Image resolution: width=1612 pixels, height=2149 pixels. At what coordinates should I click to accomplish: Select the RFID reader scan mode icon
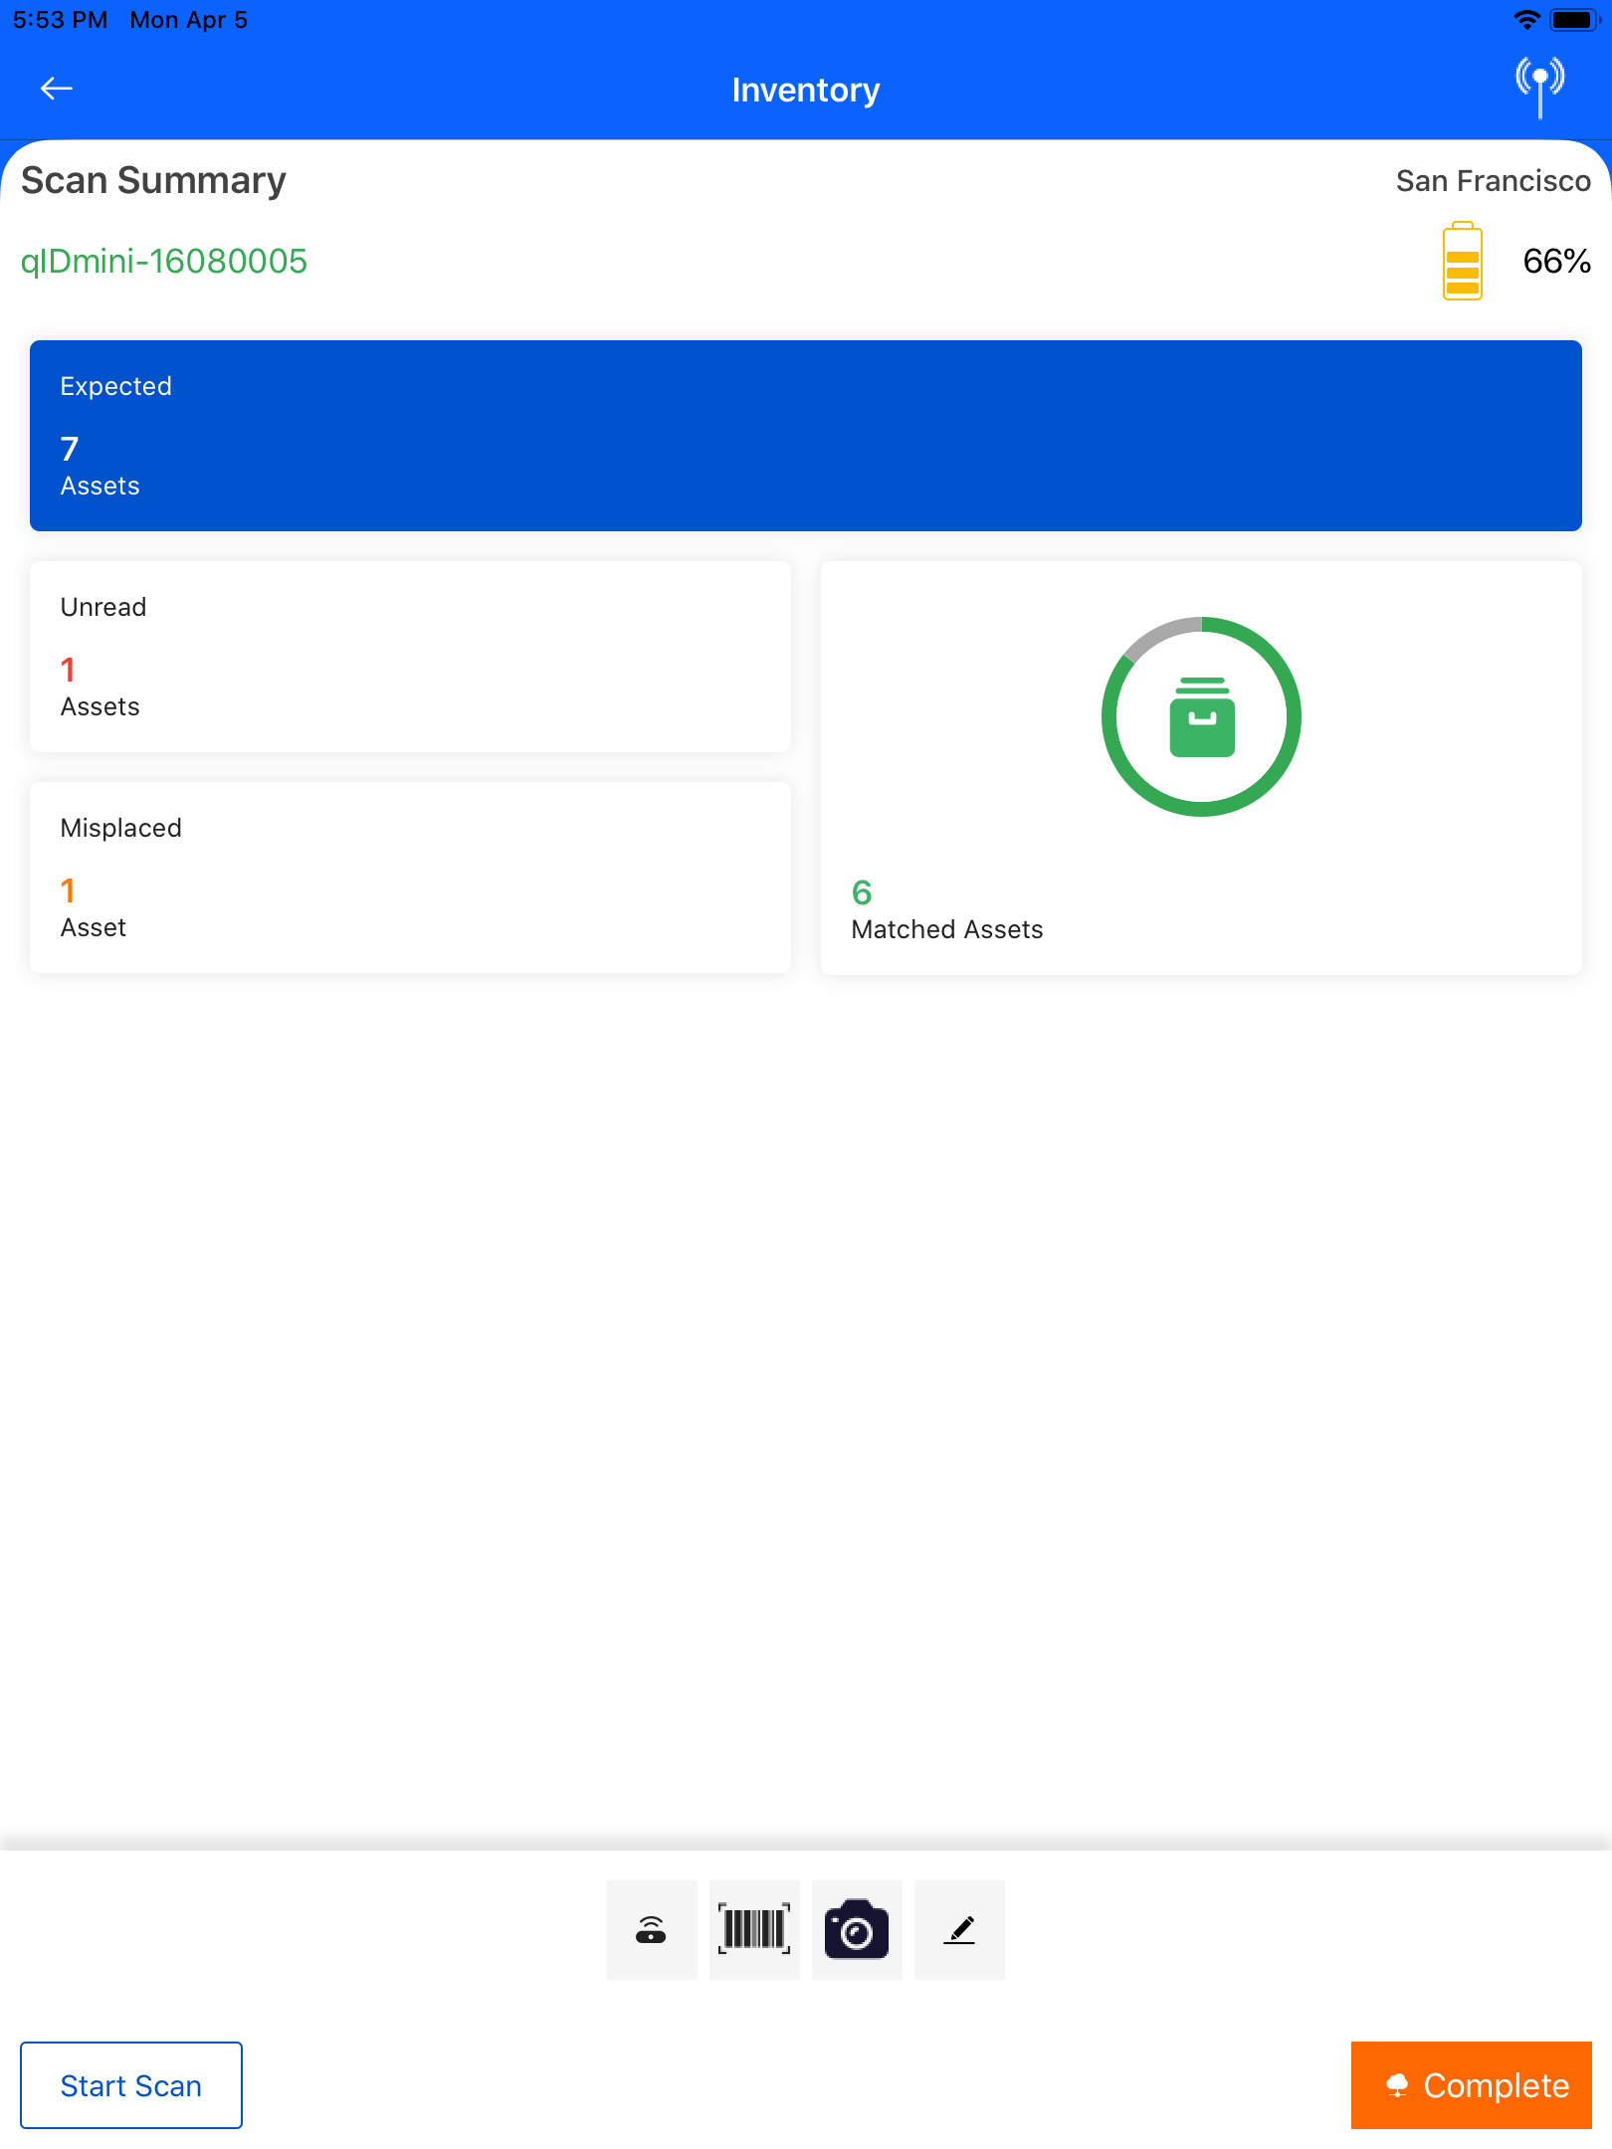[x=652, y=1929]
